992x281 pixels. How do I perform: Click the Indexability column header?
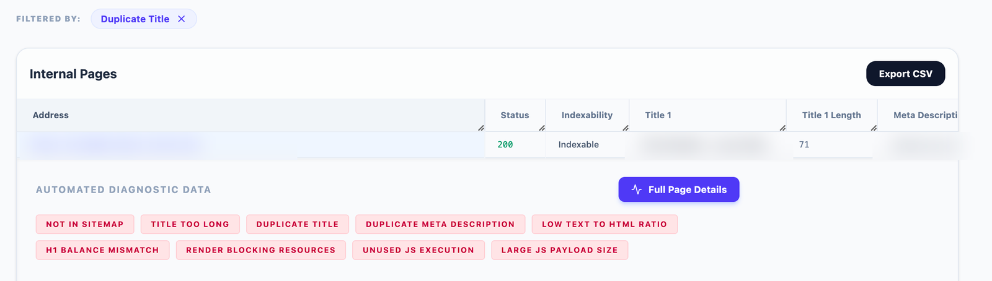pyautogui.click(x=587, y=115)
